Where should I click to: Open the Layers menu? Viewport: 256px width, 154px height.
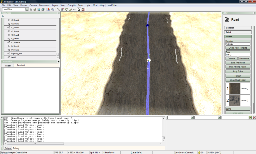(55, 5)
